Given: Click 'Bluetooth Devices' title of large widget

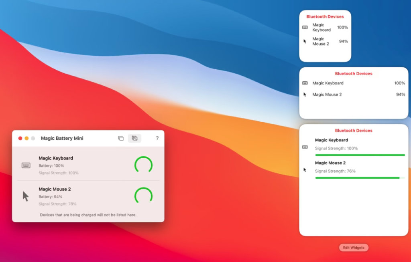Looking at the screenshot, I should pos(354,131).
